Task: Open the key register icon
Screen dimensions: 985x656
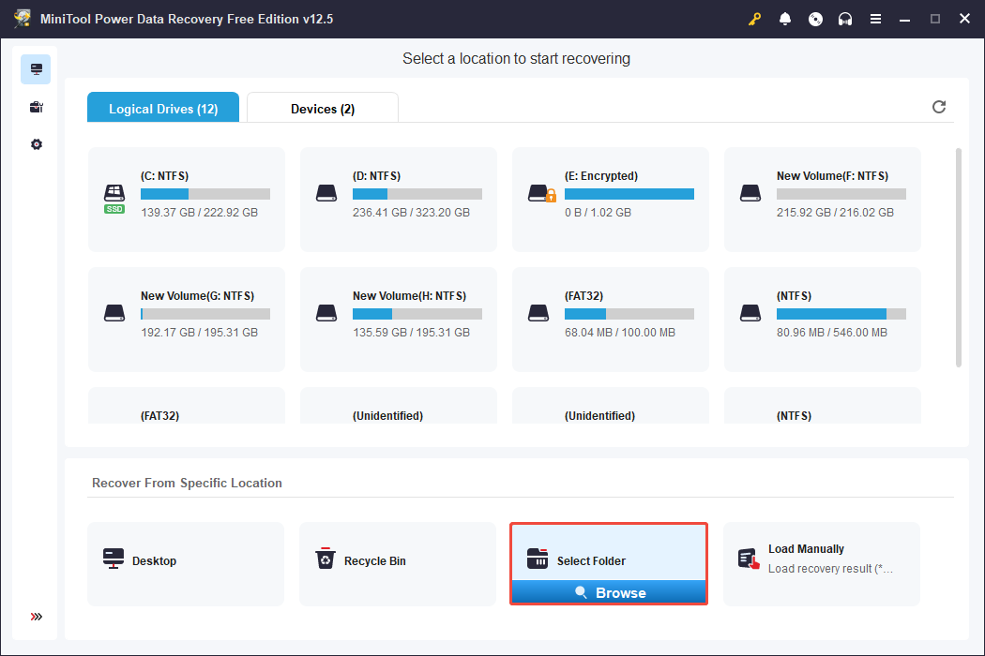Action: coord(755,19)
